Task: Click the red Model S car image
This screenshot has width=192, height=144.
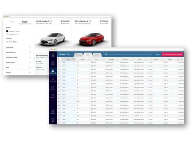Action: [x=92, y=39]
